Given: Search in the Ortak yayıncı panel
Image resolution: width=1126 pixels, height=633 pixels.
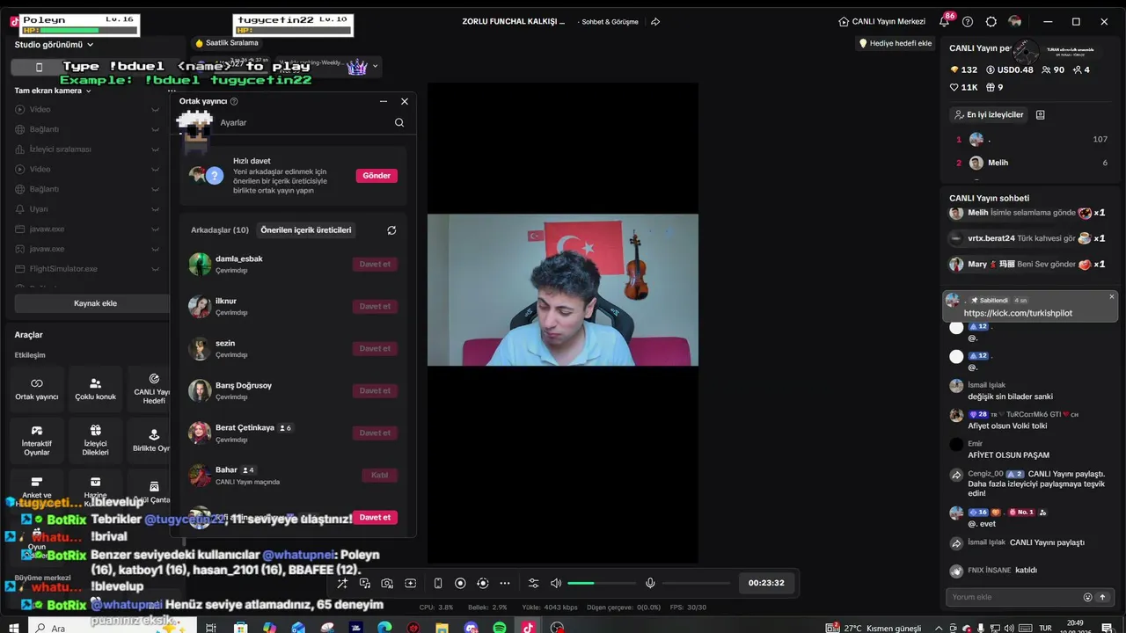Looking at the screenshot, I should tap(399, 123).
